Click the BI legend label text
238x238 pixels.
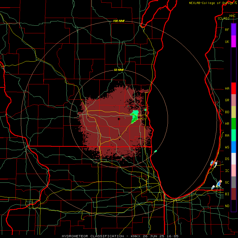pyautogui.click(x=227, y=194)
